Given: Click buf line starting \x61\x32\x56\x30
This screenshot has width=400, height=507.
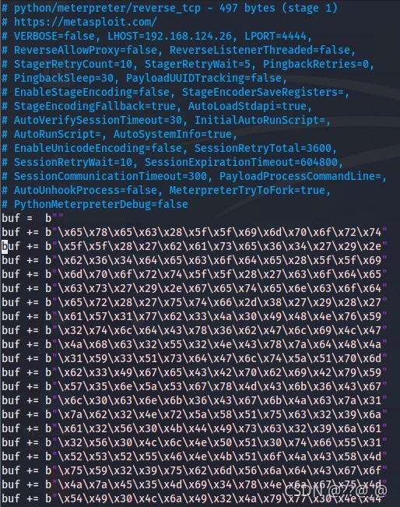Looking at the screenshot, I should (x=195, y=428).
